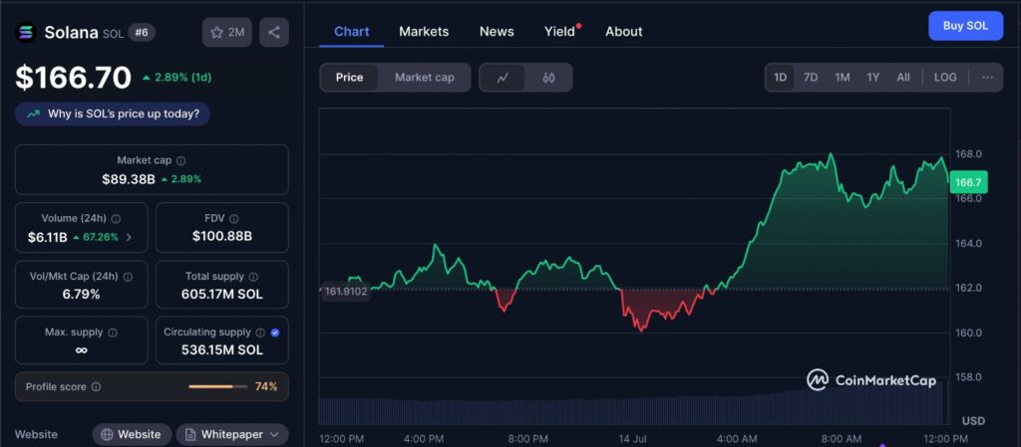Open the share icon button
The width and height of the screenshot is (1021, 447).
274,33
